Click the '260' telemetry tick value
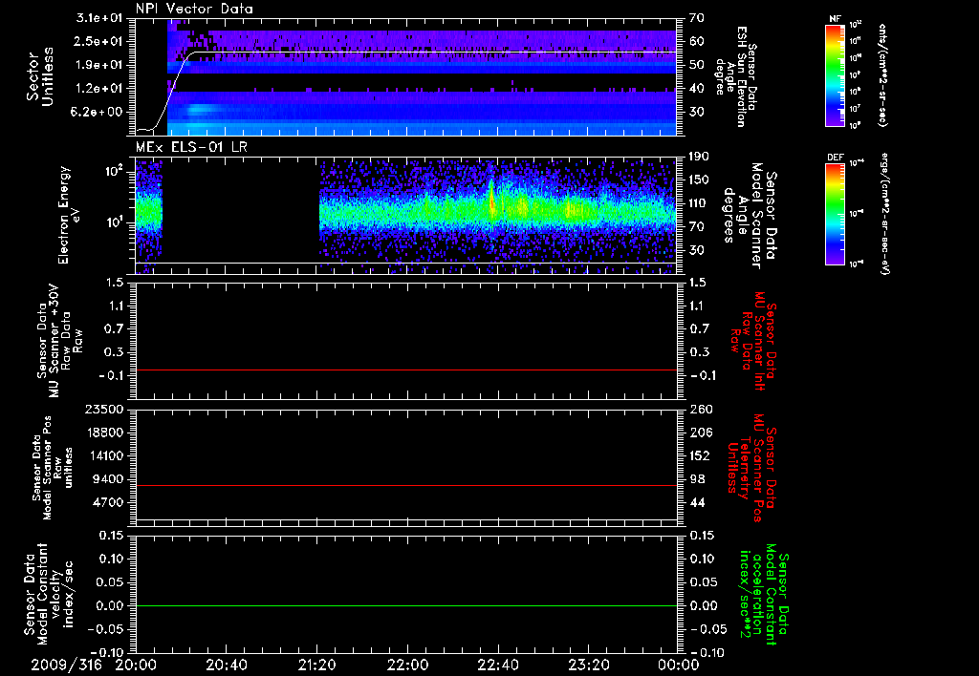The image size is (979, 676). click(700, 409)
